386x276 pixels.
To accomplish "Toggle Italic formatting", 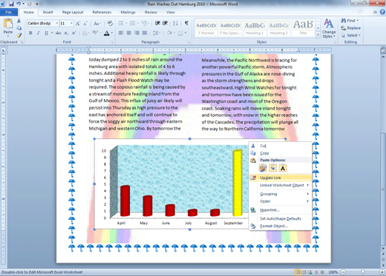I will (x=38, y=33).
